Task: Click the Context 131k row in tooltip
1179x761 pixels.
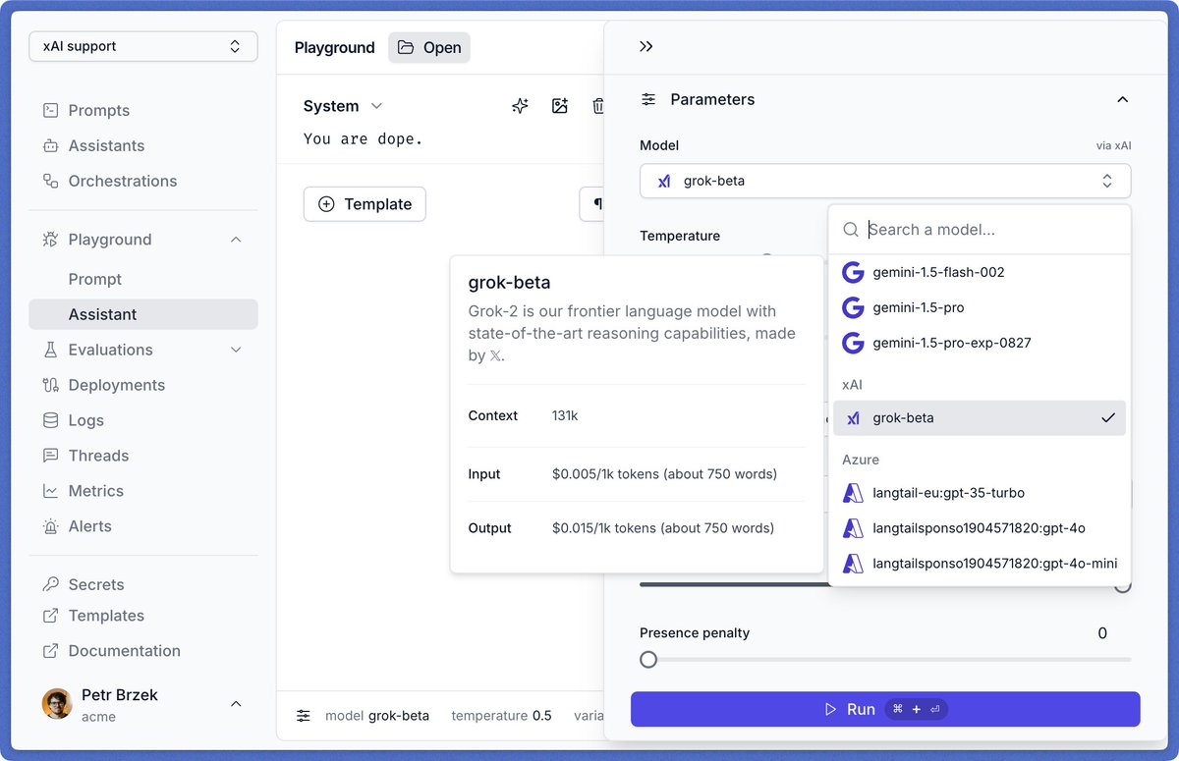Action: 637,415
